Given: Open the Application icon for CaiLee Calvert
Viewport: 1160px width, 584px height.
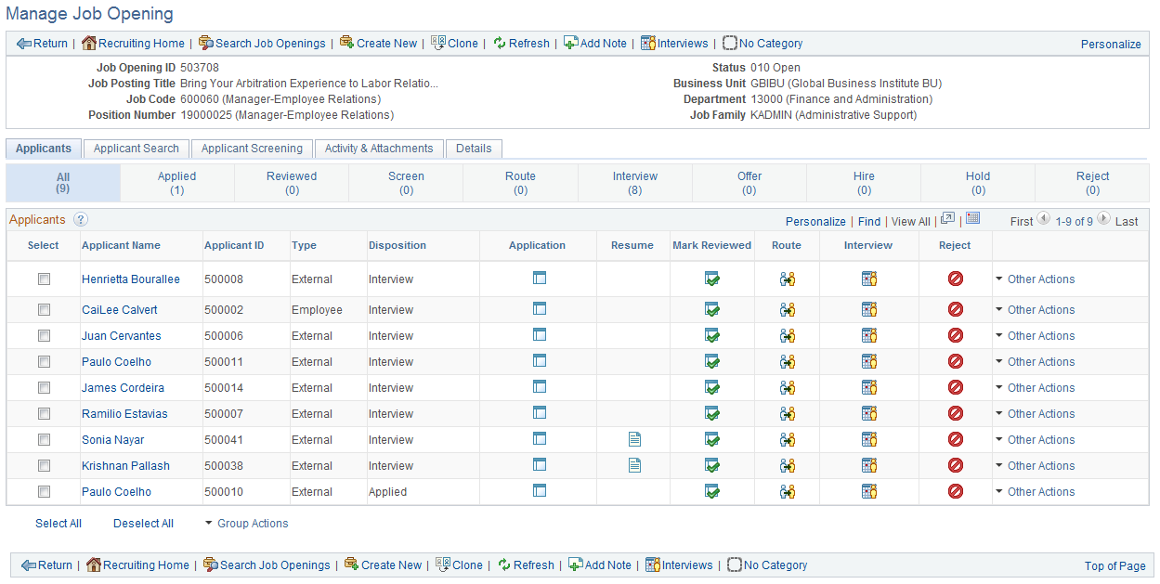Looking at the screenshot, I should 539,309.
